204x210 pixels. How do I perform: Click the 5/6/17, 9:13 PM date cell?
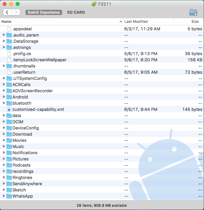click(141, 54)
